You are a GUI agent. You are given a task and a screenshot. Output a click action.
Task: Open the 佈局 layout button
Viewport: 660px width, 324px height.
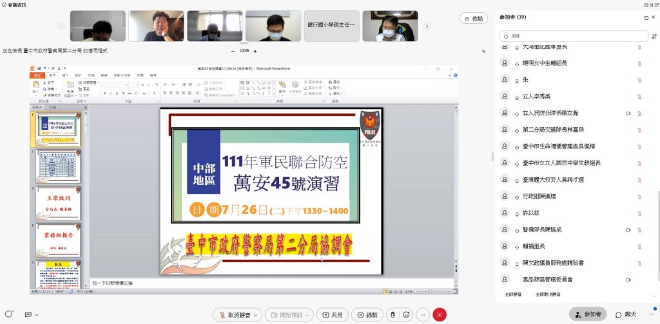(x=474, y=19)
